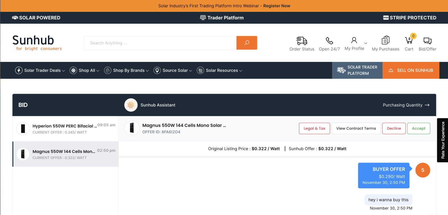Viewport: 448px width, 215px height.
Task: Click the 'hey i wanna buy this' message
Action: tap(388, 200)
